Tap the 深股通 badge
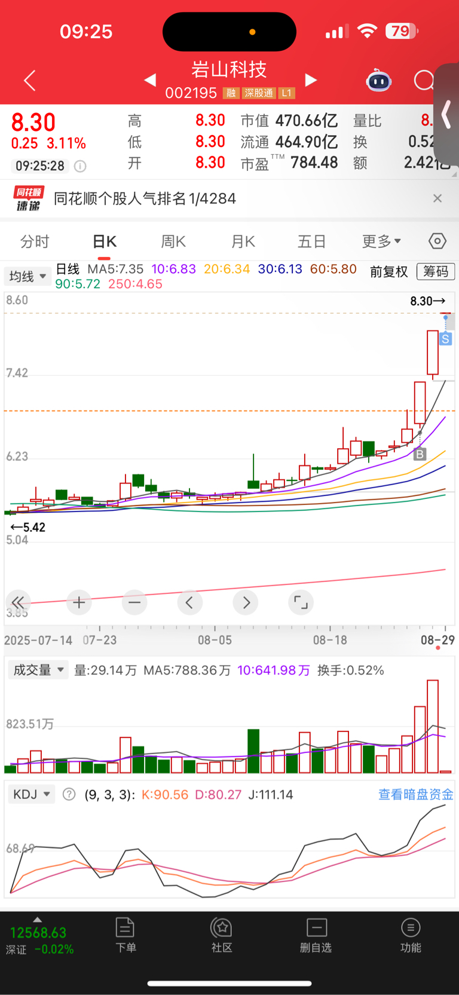 coord(258,93)
